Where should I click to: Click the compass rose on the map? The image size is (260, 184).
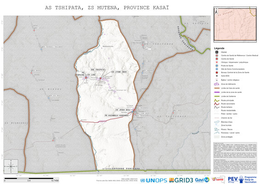point(11,167)
